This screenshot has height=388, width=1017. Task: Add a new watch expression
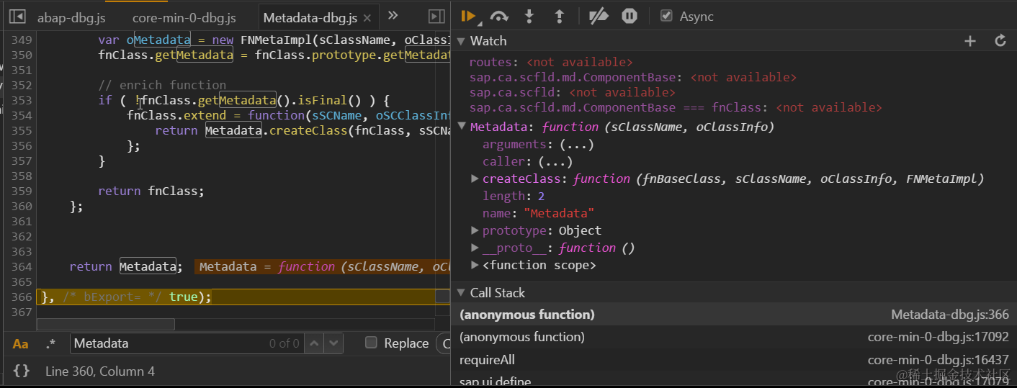coord(970,41)
